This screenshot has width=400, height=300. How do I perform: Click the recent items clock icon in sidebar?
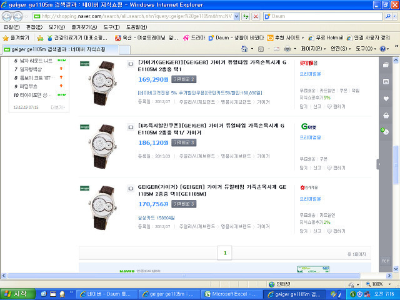point(385,131)
